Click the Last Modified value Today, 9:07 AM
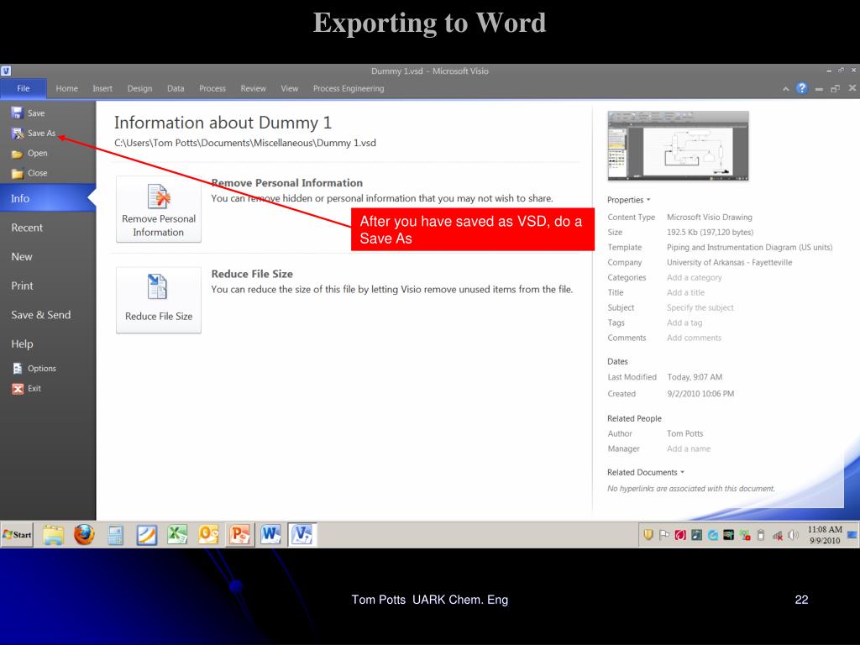860x645 pixels. 695,377
